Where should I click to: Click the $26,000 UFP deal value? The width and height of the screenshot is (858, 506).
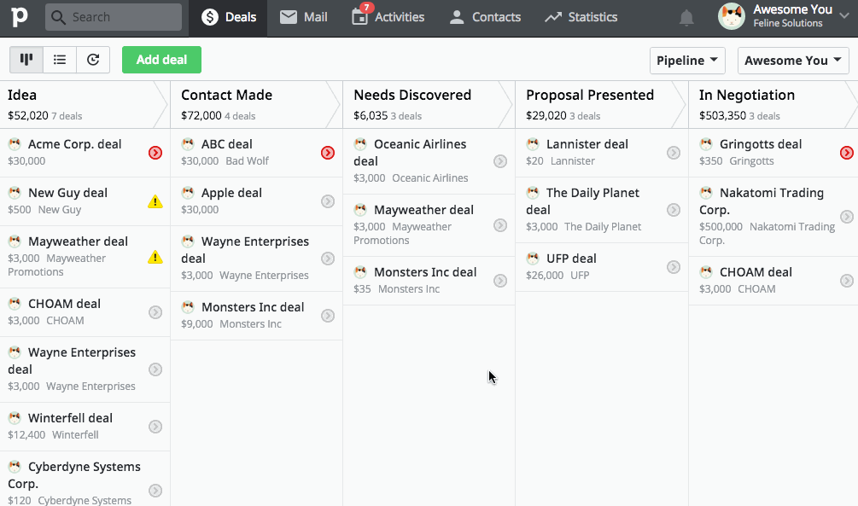545,275
